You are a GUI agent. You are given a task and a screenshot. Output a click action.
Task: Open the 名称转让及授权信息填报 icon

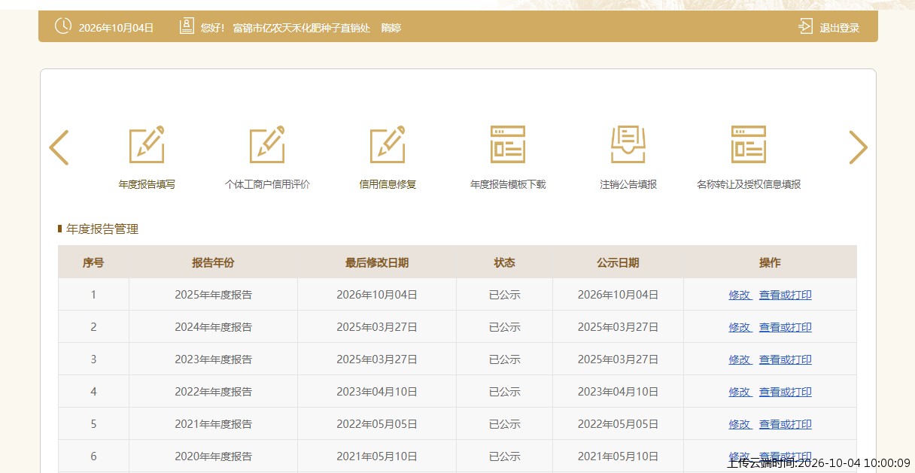[749, 144]
